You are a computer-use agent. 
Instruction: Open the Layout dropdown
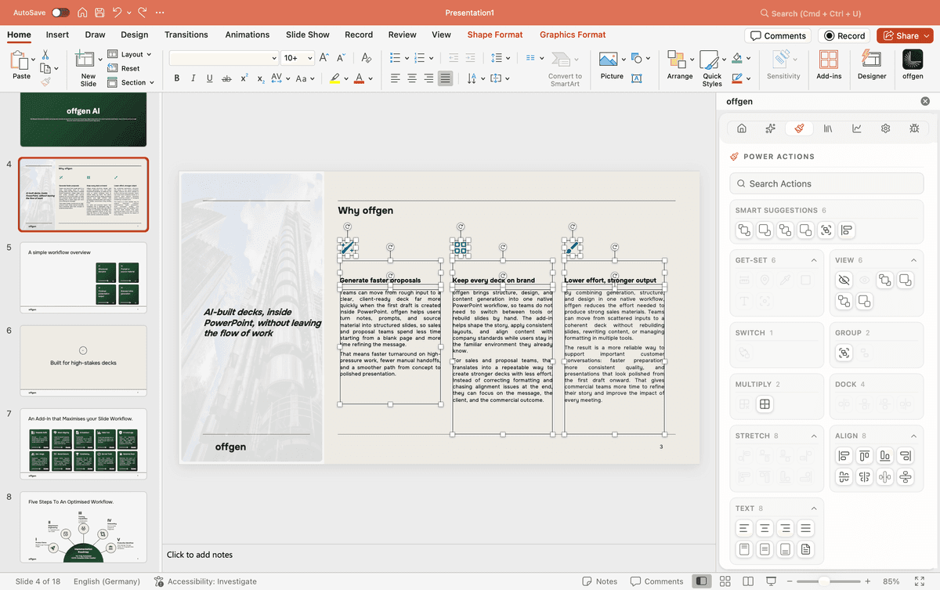point(131,55)
